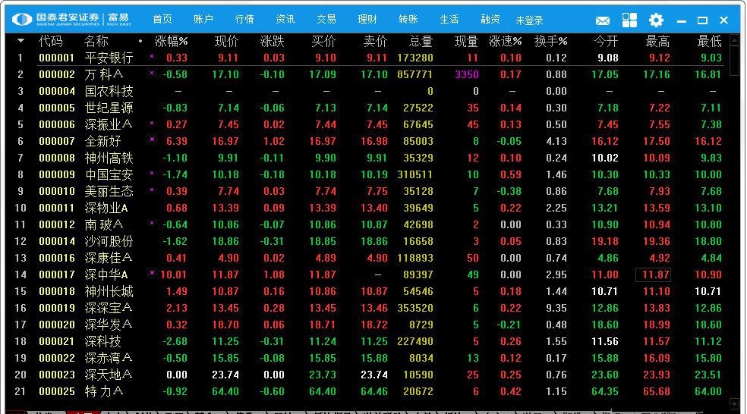The width and height of the screenshot is (747, 414).
Task: Click the 未登录 login status link
Action: (529, 20)
